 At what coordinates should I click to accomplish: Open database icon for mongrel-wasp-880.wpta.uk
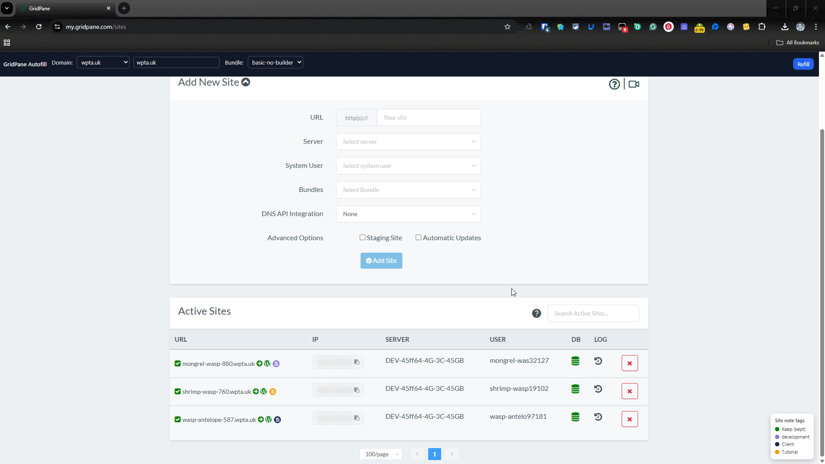click(x=575, y=361)
